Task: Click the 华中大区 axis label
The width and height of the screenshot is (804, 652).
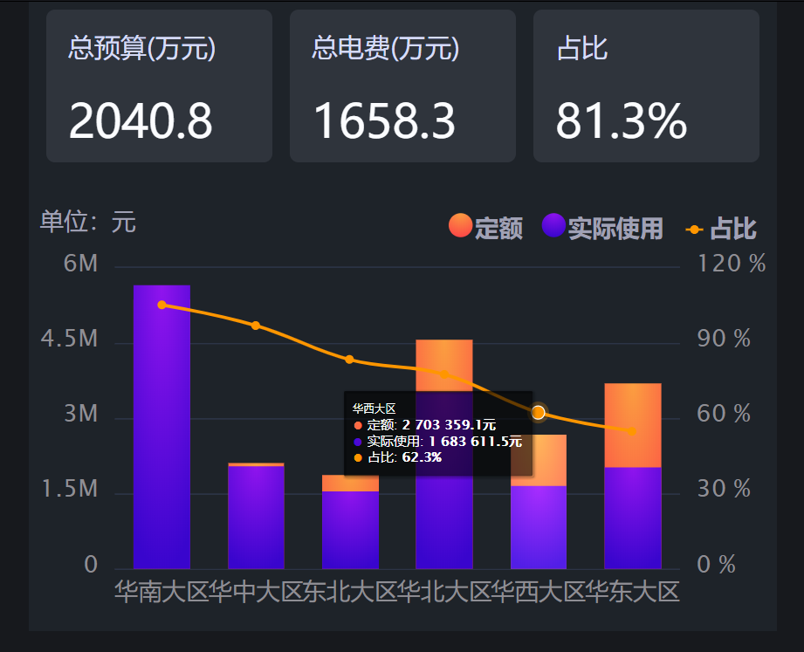Action: tap(256, 592)
